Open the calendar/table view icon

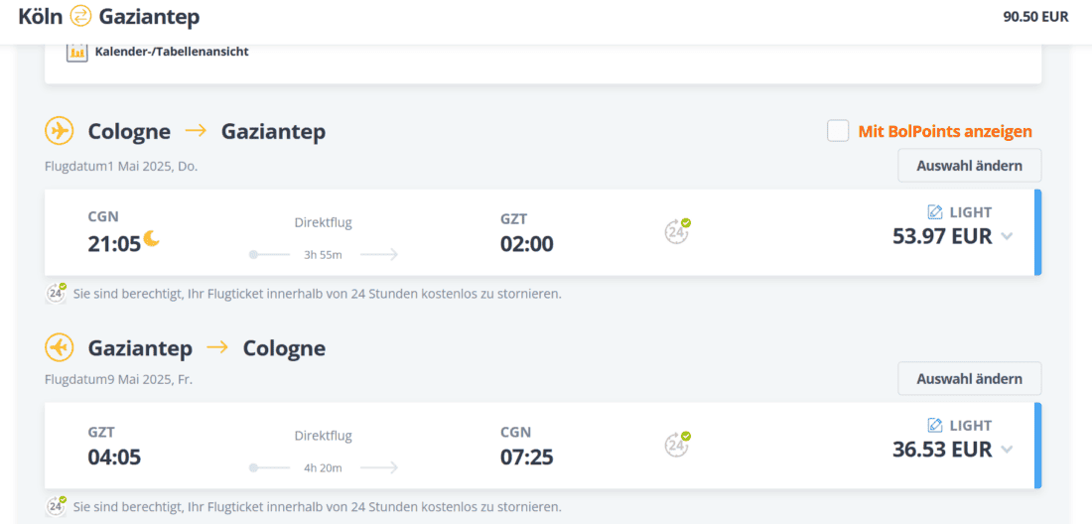[x=77, y=52]
